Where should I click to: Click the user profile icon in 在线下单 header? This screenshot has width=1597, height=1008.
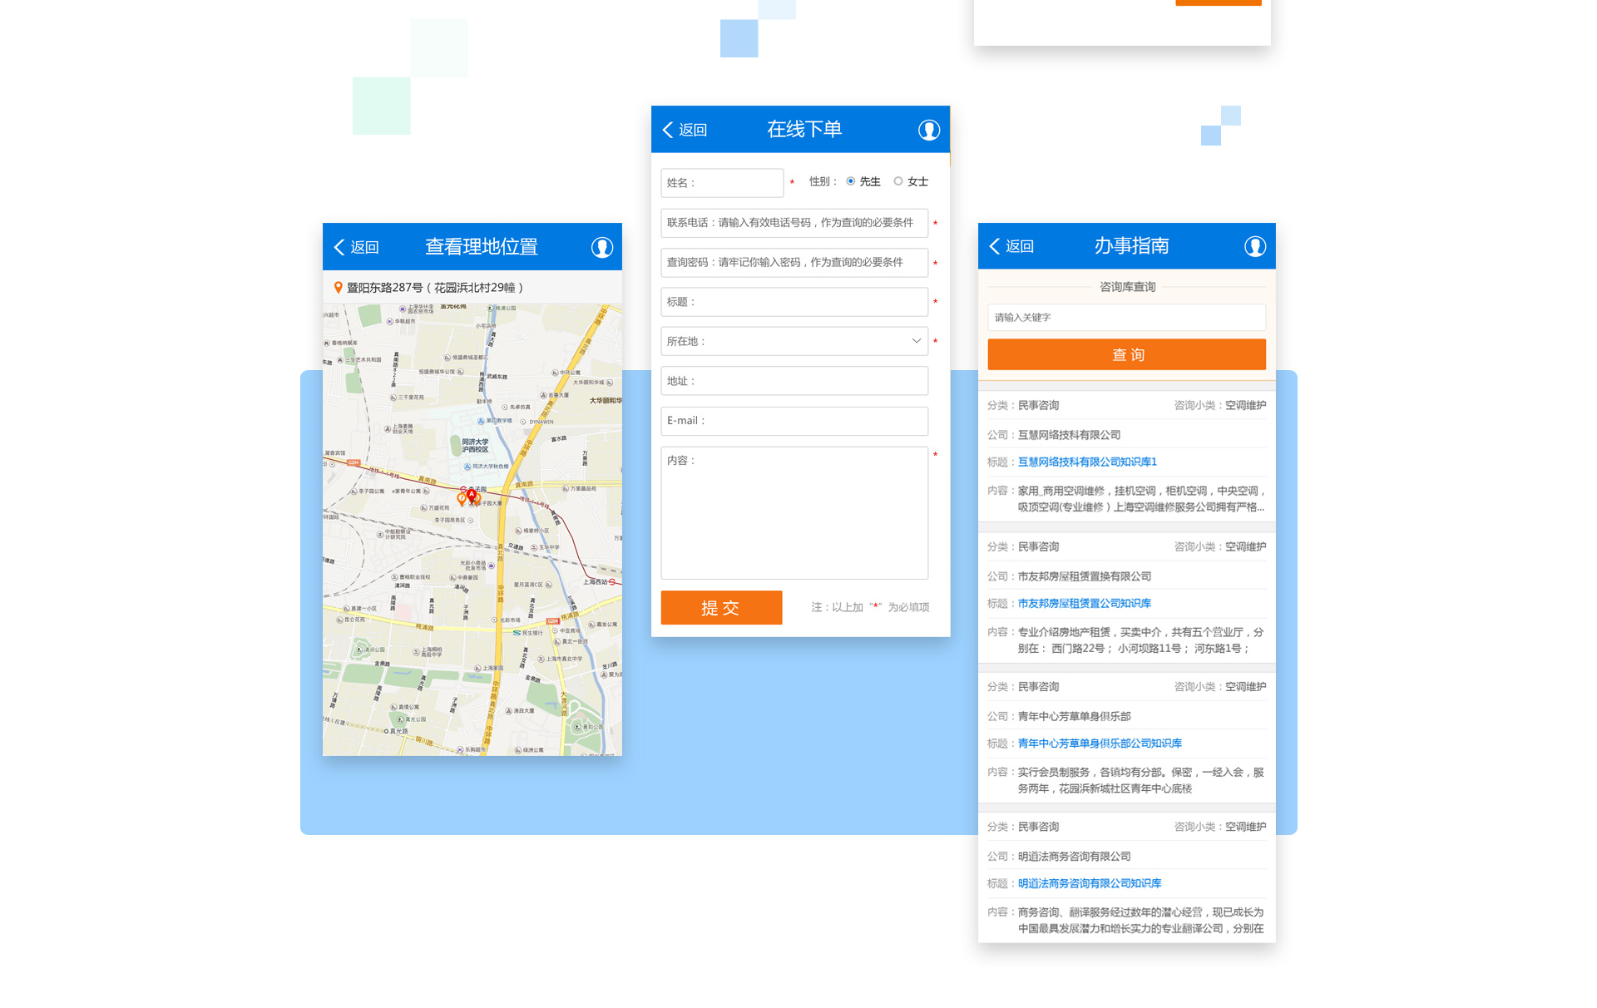pos(928,130)
